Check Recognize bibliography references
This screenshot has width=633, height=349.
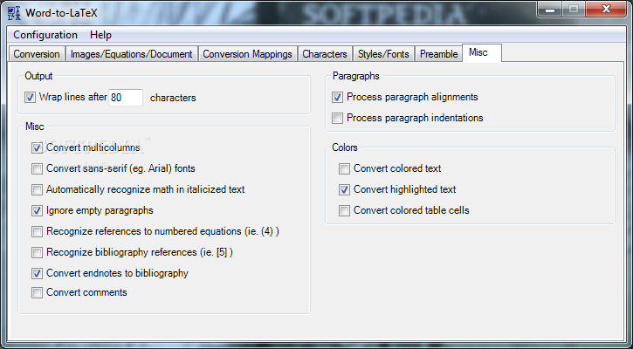pos(38,252)
